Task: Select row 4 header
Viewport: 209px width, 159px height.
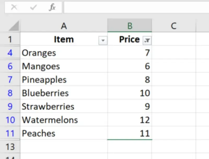Action: pos(10,53)
